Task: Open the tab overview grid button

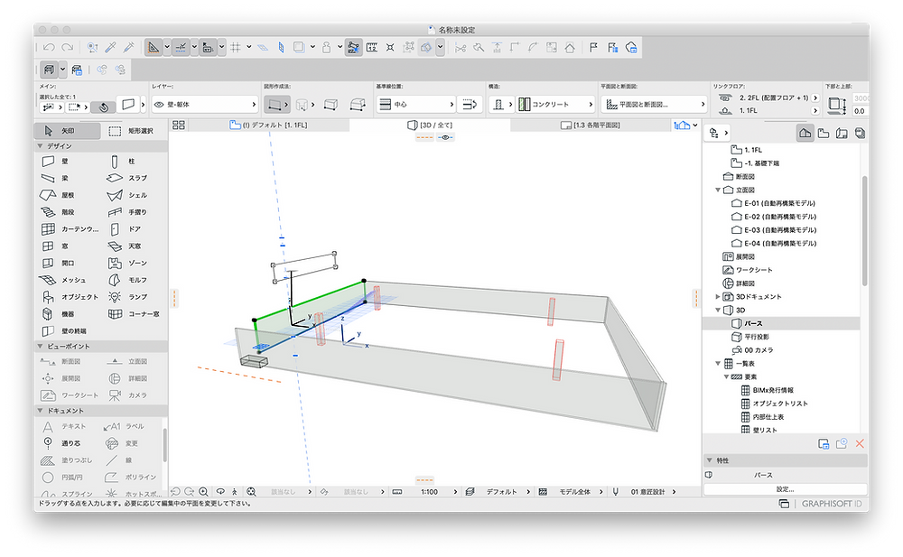Action: [179, 125]
